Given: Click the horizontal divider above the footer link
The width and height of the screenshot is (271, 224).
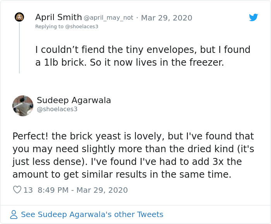Looking at the screenshot, I should tap(135, 205).
